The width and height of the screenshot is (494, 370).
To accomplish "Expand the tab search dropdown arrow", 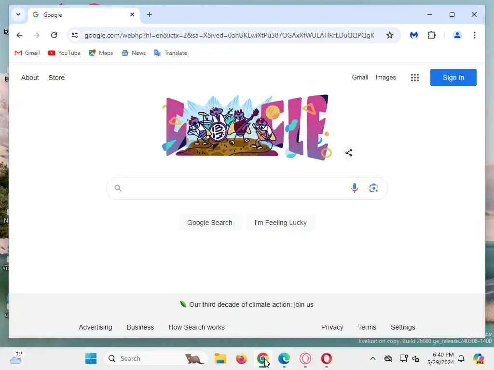I will [18, 14].
